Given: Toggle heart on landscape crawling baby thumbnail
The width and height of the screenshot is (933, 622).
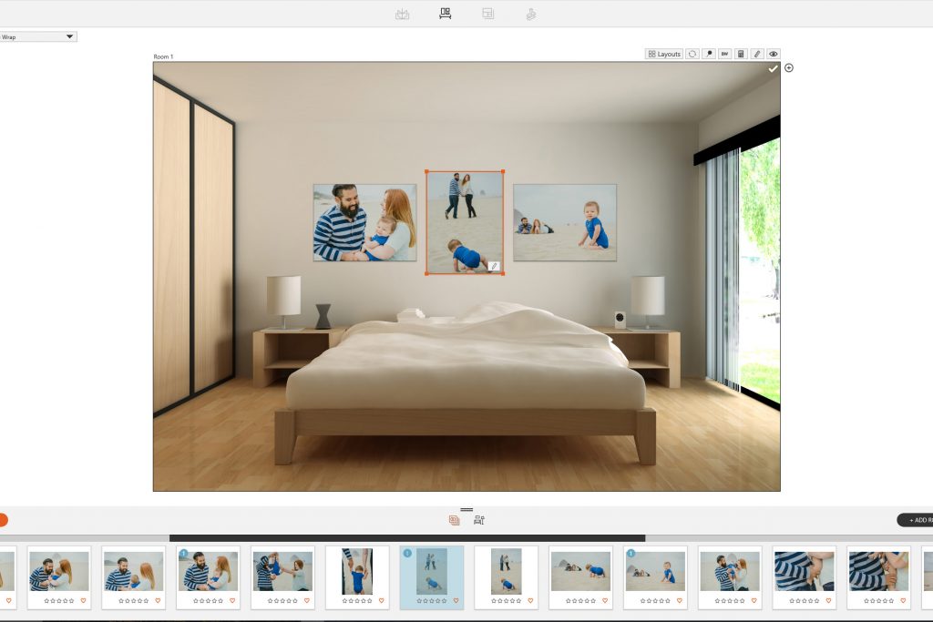Looking at the screenshot, I should (605, 600).
